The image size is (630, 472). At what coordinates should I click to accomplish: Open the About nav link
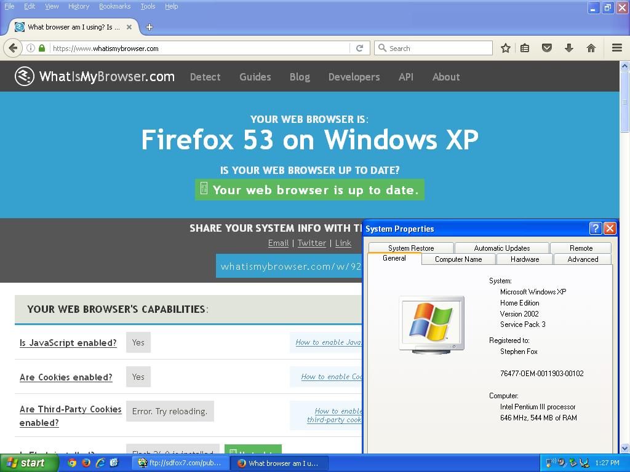[446, 77]
